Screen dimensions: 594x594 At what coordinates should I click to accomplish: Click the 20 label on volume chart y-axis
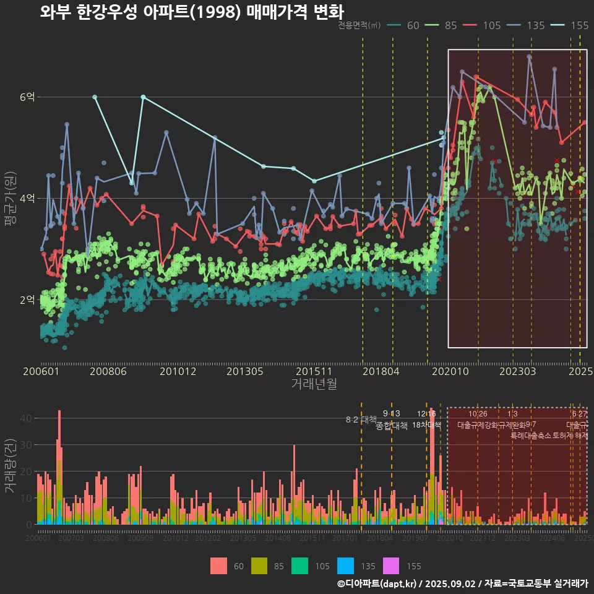coord(26,471)
